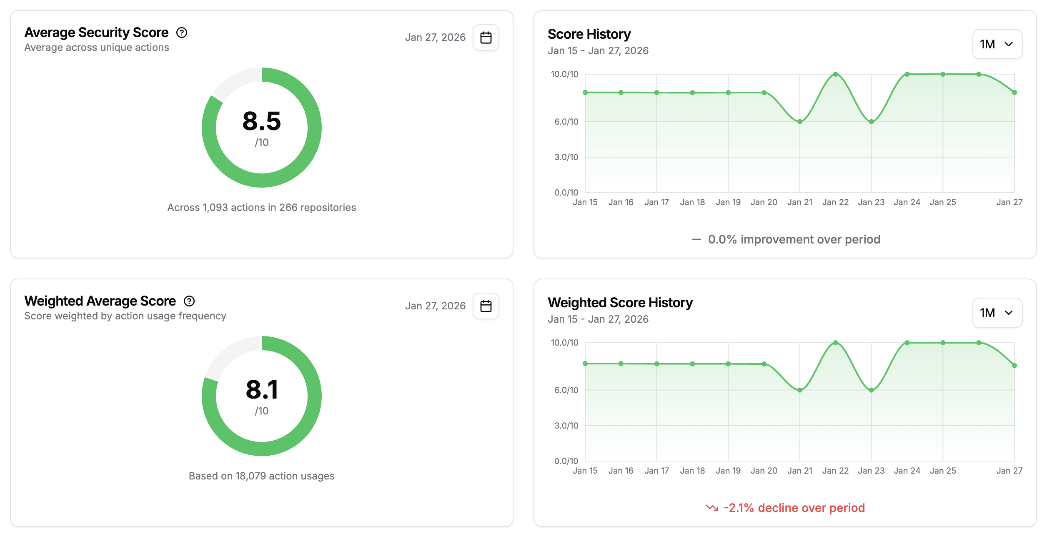Click the Jan 27, 2026 date in Security Score card
The image size is (1047, 537).
click(435, 38)
